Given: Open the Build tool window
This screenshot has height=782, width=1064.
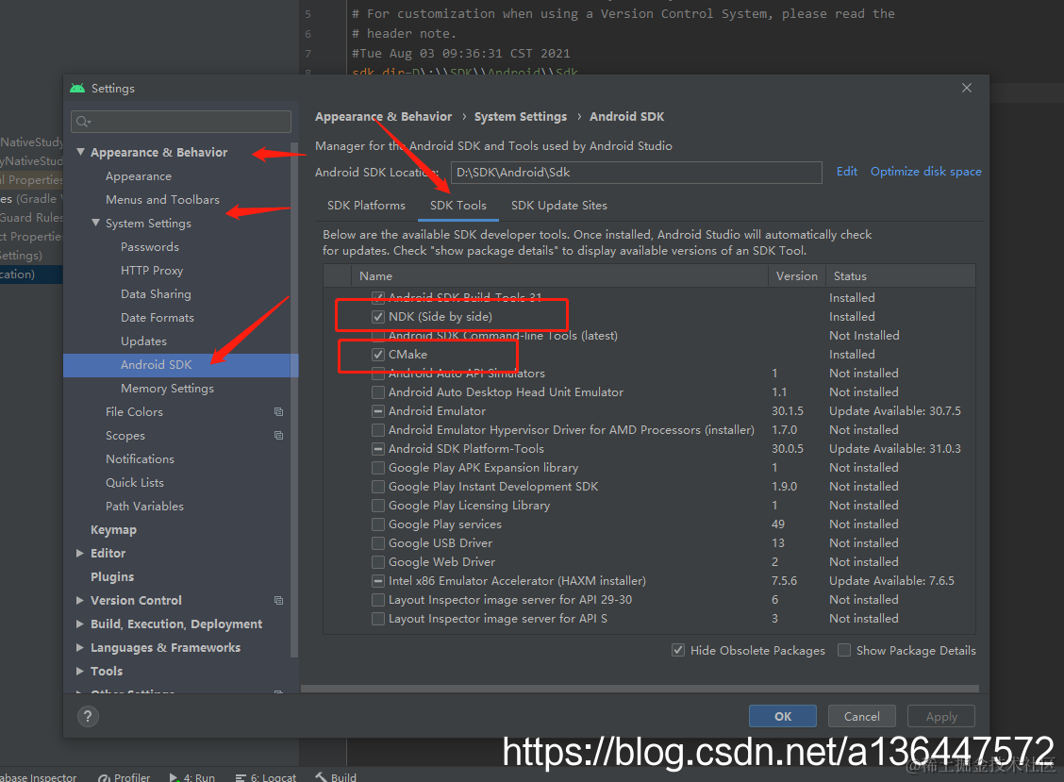Looking at the screenshot, I should tap(336, 777).
